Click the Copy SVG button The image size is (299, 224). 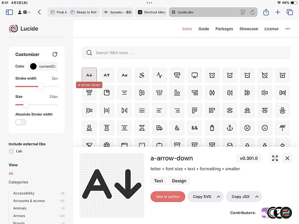click(202, 197)
